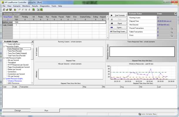Click magnifier icon next to Errors
179x117 pixels.
pos(171,36)
